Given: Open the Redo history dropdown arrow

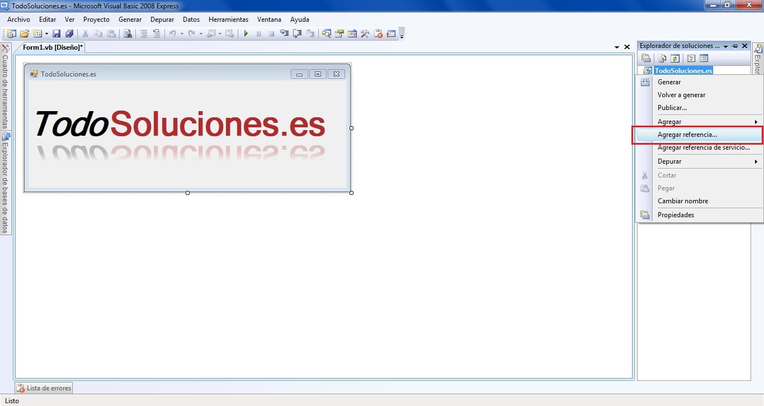Looking at the screenshot, I should [x=201, y=34].
